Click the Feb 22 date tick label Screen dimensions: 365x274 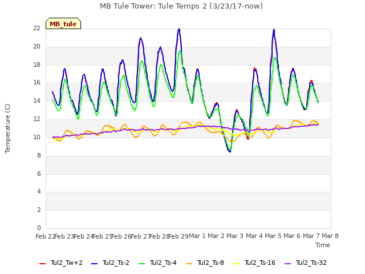(x=45, y=236)
